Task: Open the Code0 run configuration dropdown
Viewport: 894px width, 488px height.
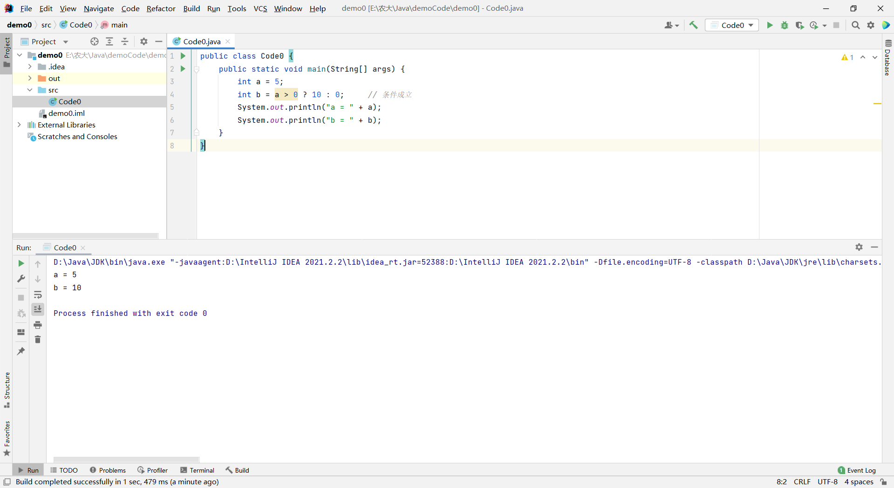Action: tap(732, 25)
